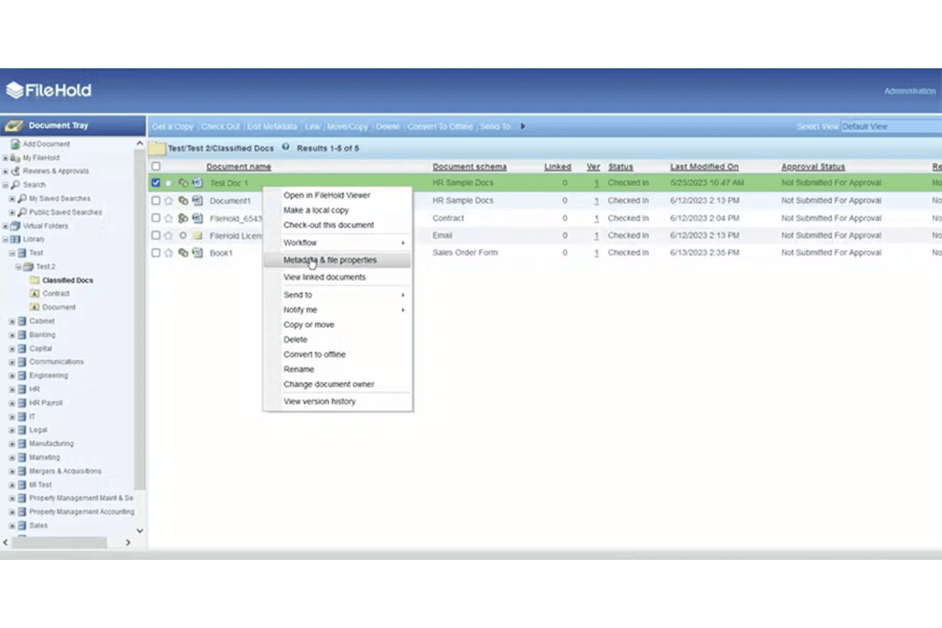Click the Reviews & Approvals icon
The height and width of the screenshot is (628, 942).
15,171
